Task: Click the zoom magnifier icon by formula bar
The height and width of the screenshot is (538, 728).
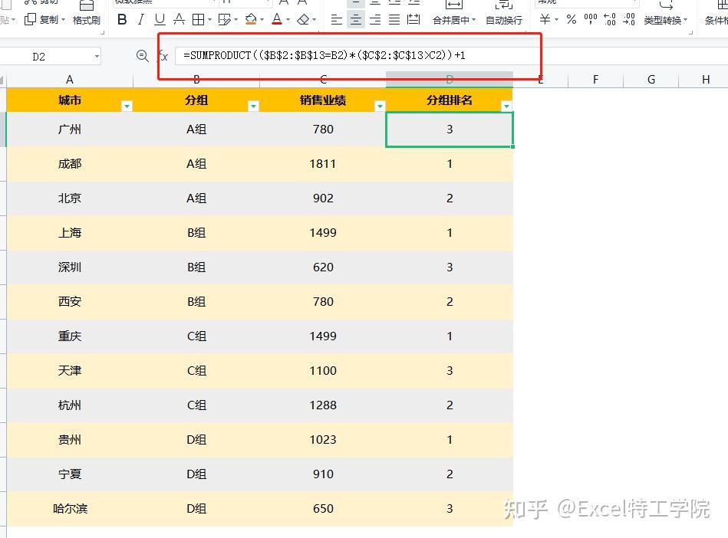Action: (143, 56)
